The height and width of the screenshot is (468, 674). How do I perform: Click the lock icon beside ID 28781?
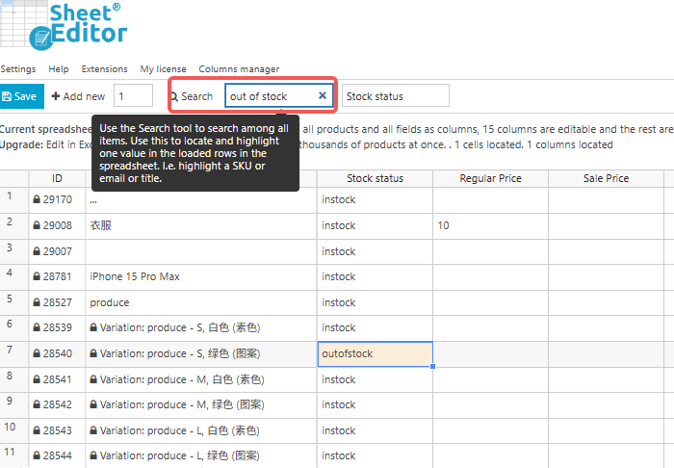coord(37,276)
